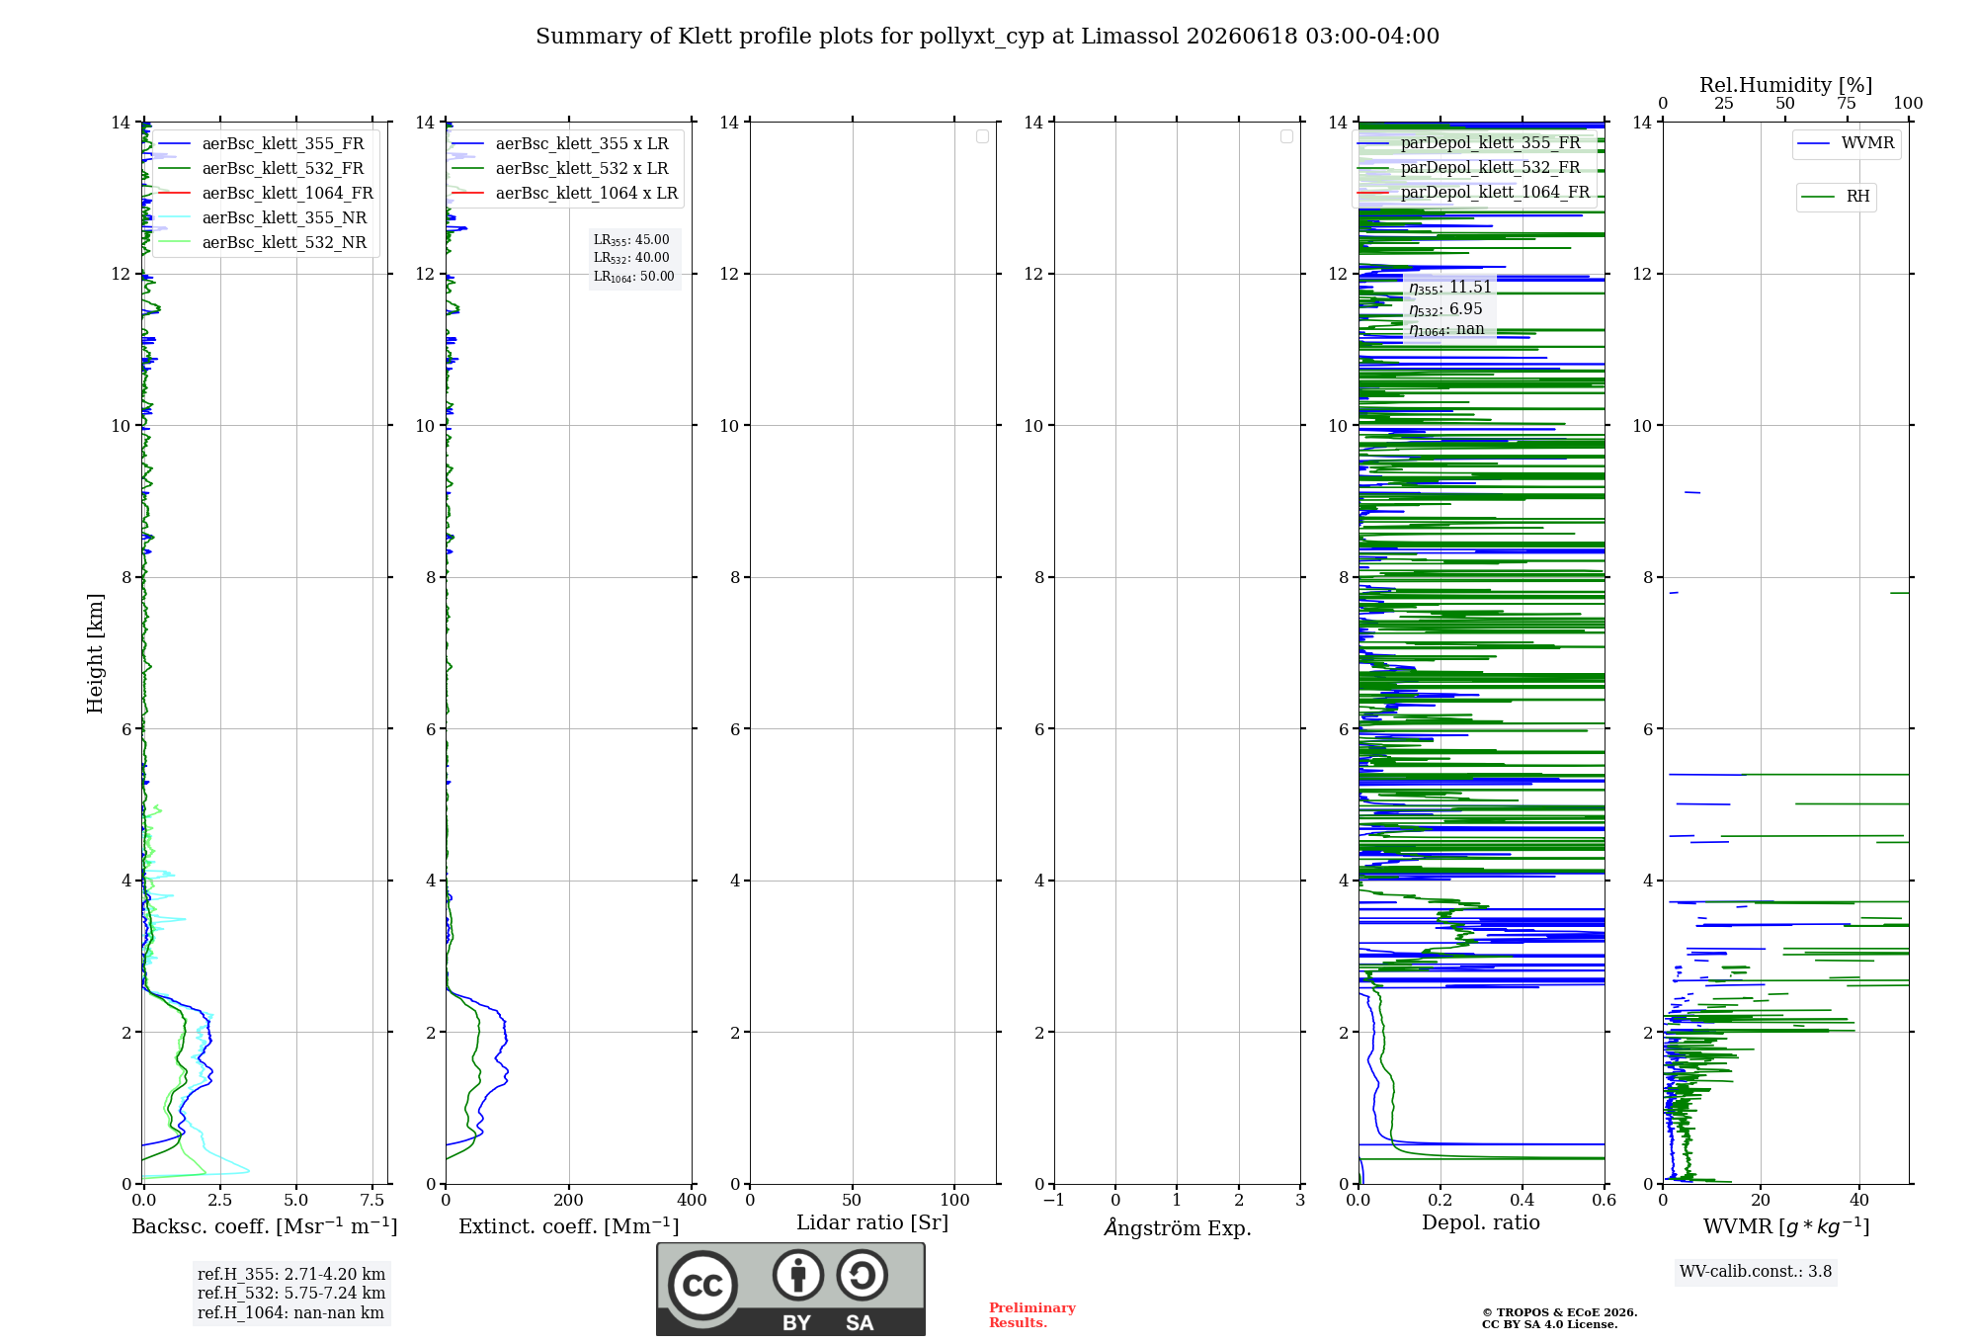Click the η355: 11.51 annotation
The height and width of the screenshot is (1344, 1976).
pos(1450,288)
